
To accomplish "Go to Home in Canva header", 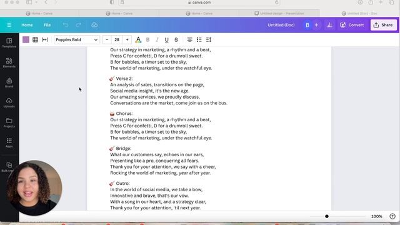I will 27,25.
